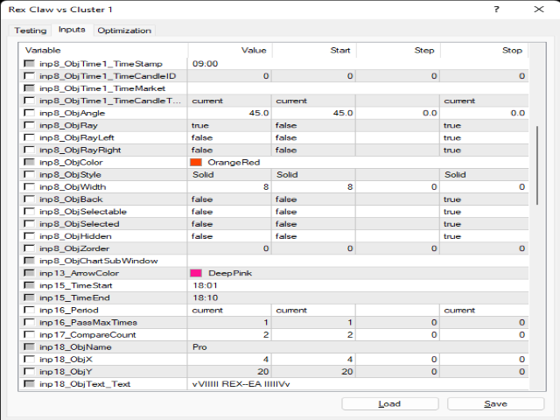This screenshot has width=560, height=420.
Task: Open the inp16_Period current value dropdown
Action: click(x=229, y=310)
